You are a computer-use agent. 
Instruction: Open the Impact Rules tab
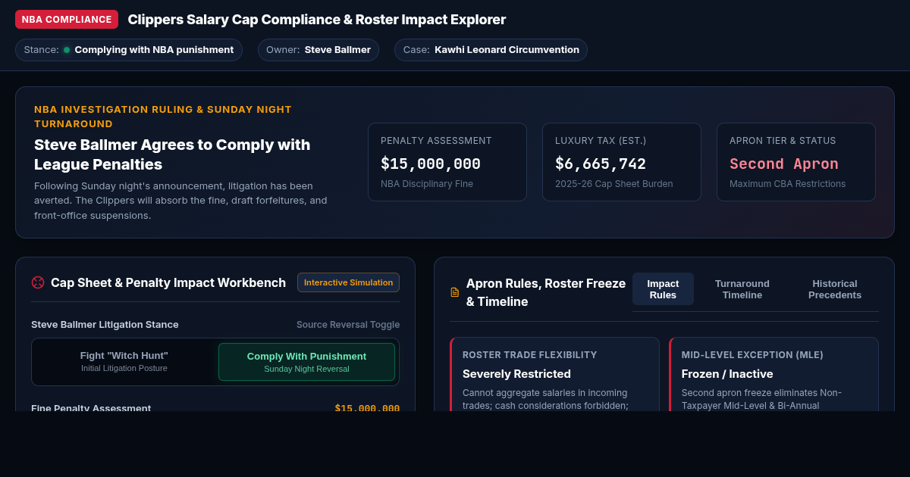coord(663,289)
